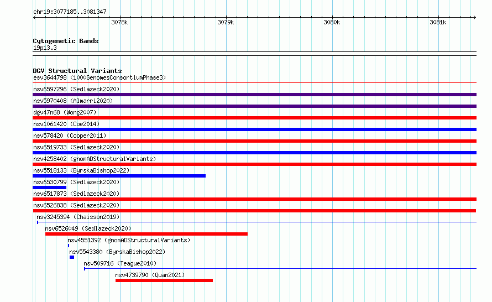Click the red nsv578420 variant bar

tap(254, 141)
